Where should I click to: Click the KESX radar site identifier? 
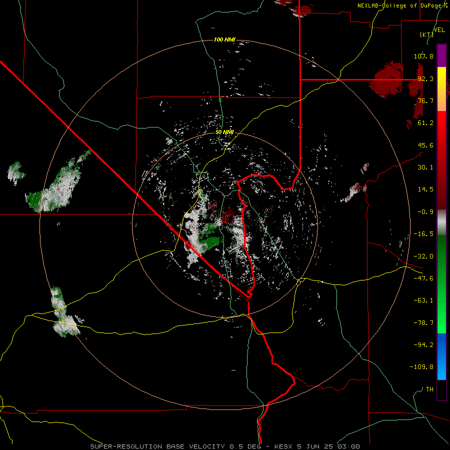click(x=284, y=446)
